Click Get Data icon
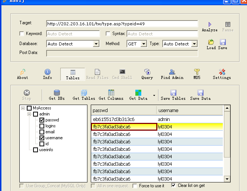Image resolution: width=247 pixels, height=191 pixels. (138, 93)
